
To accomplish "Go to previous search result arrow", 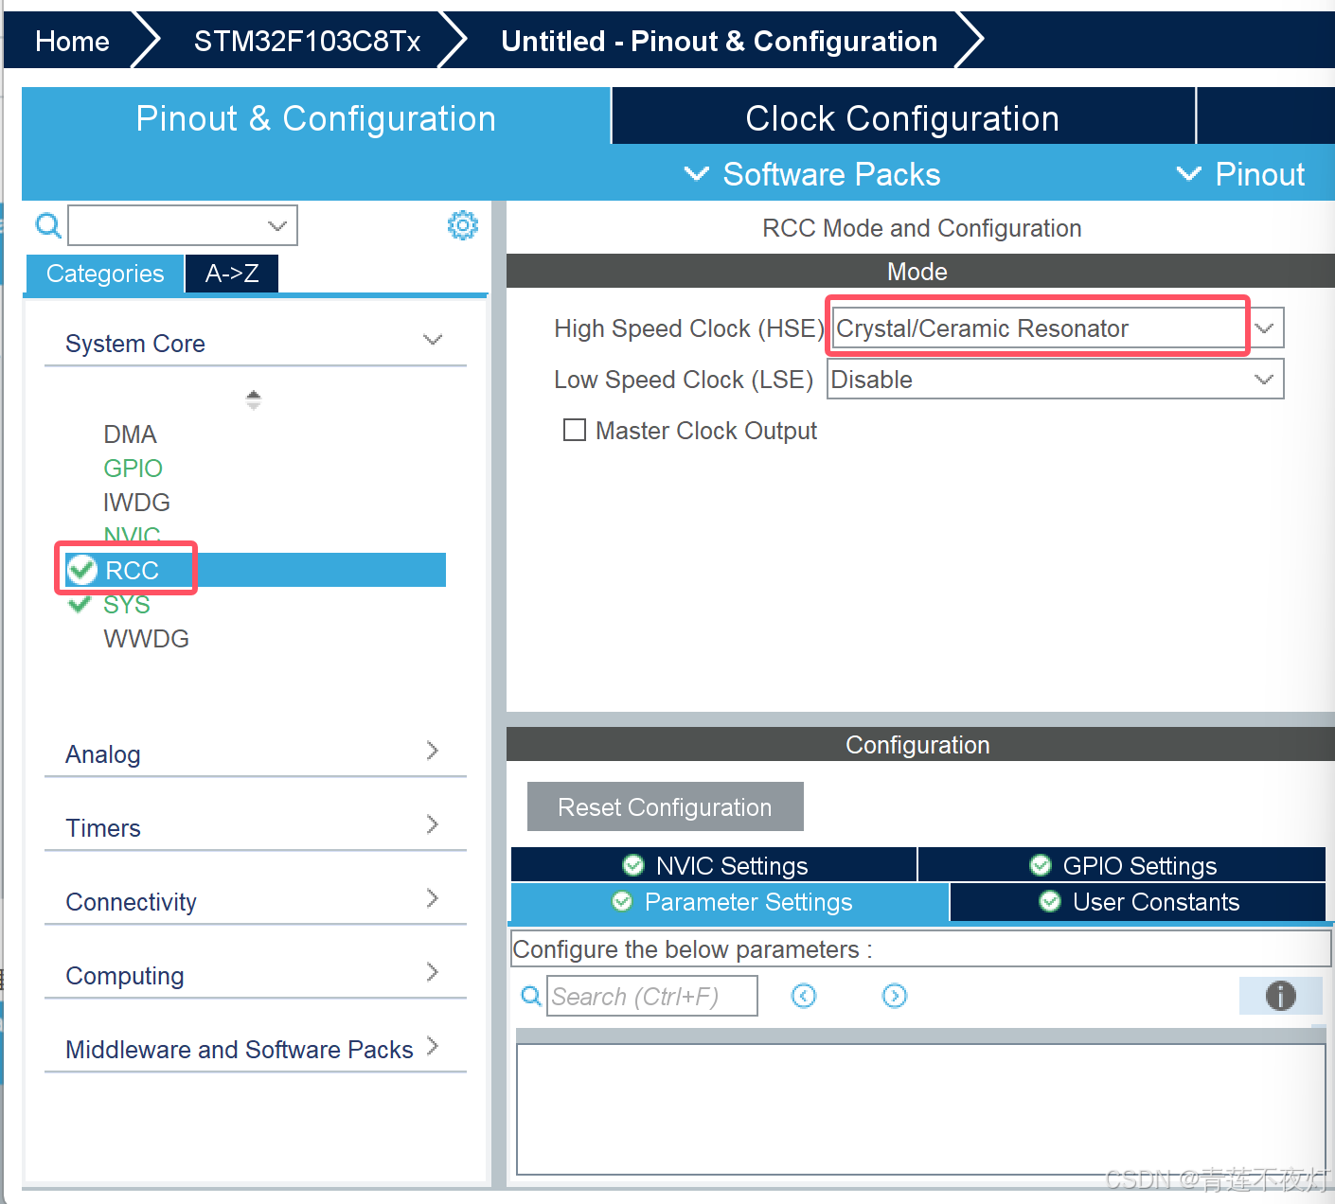I will coord(804,996).
